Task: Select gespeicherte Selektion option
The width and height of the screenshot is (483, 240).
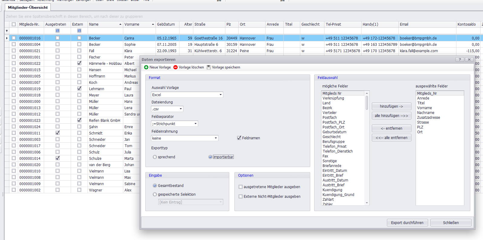Action: click(155, 194)
